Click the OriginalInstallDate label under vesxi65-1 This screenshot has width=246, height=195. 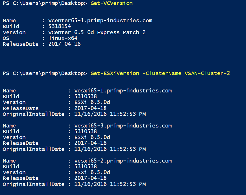(x=34, y=114)
